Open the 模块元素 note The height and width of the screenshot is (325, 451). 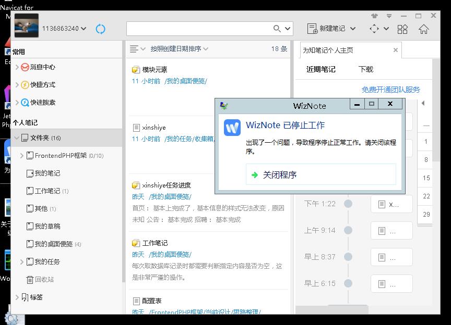pyautogui.click(x=208, y=87)
